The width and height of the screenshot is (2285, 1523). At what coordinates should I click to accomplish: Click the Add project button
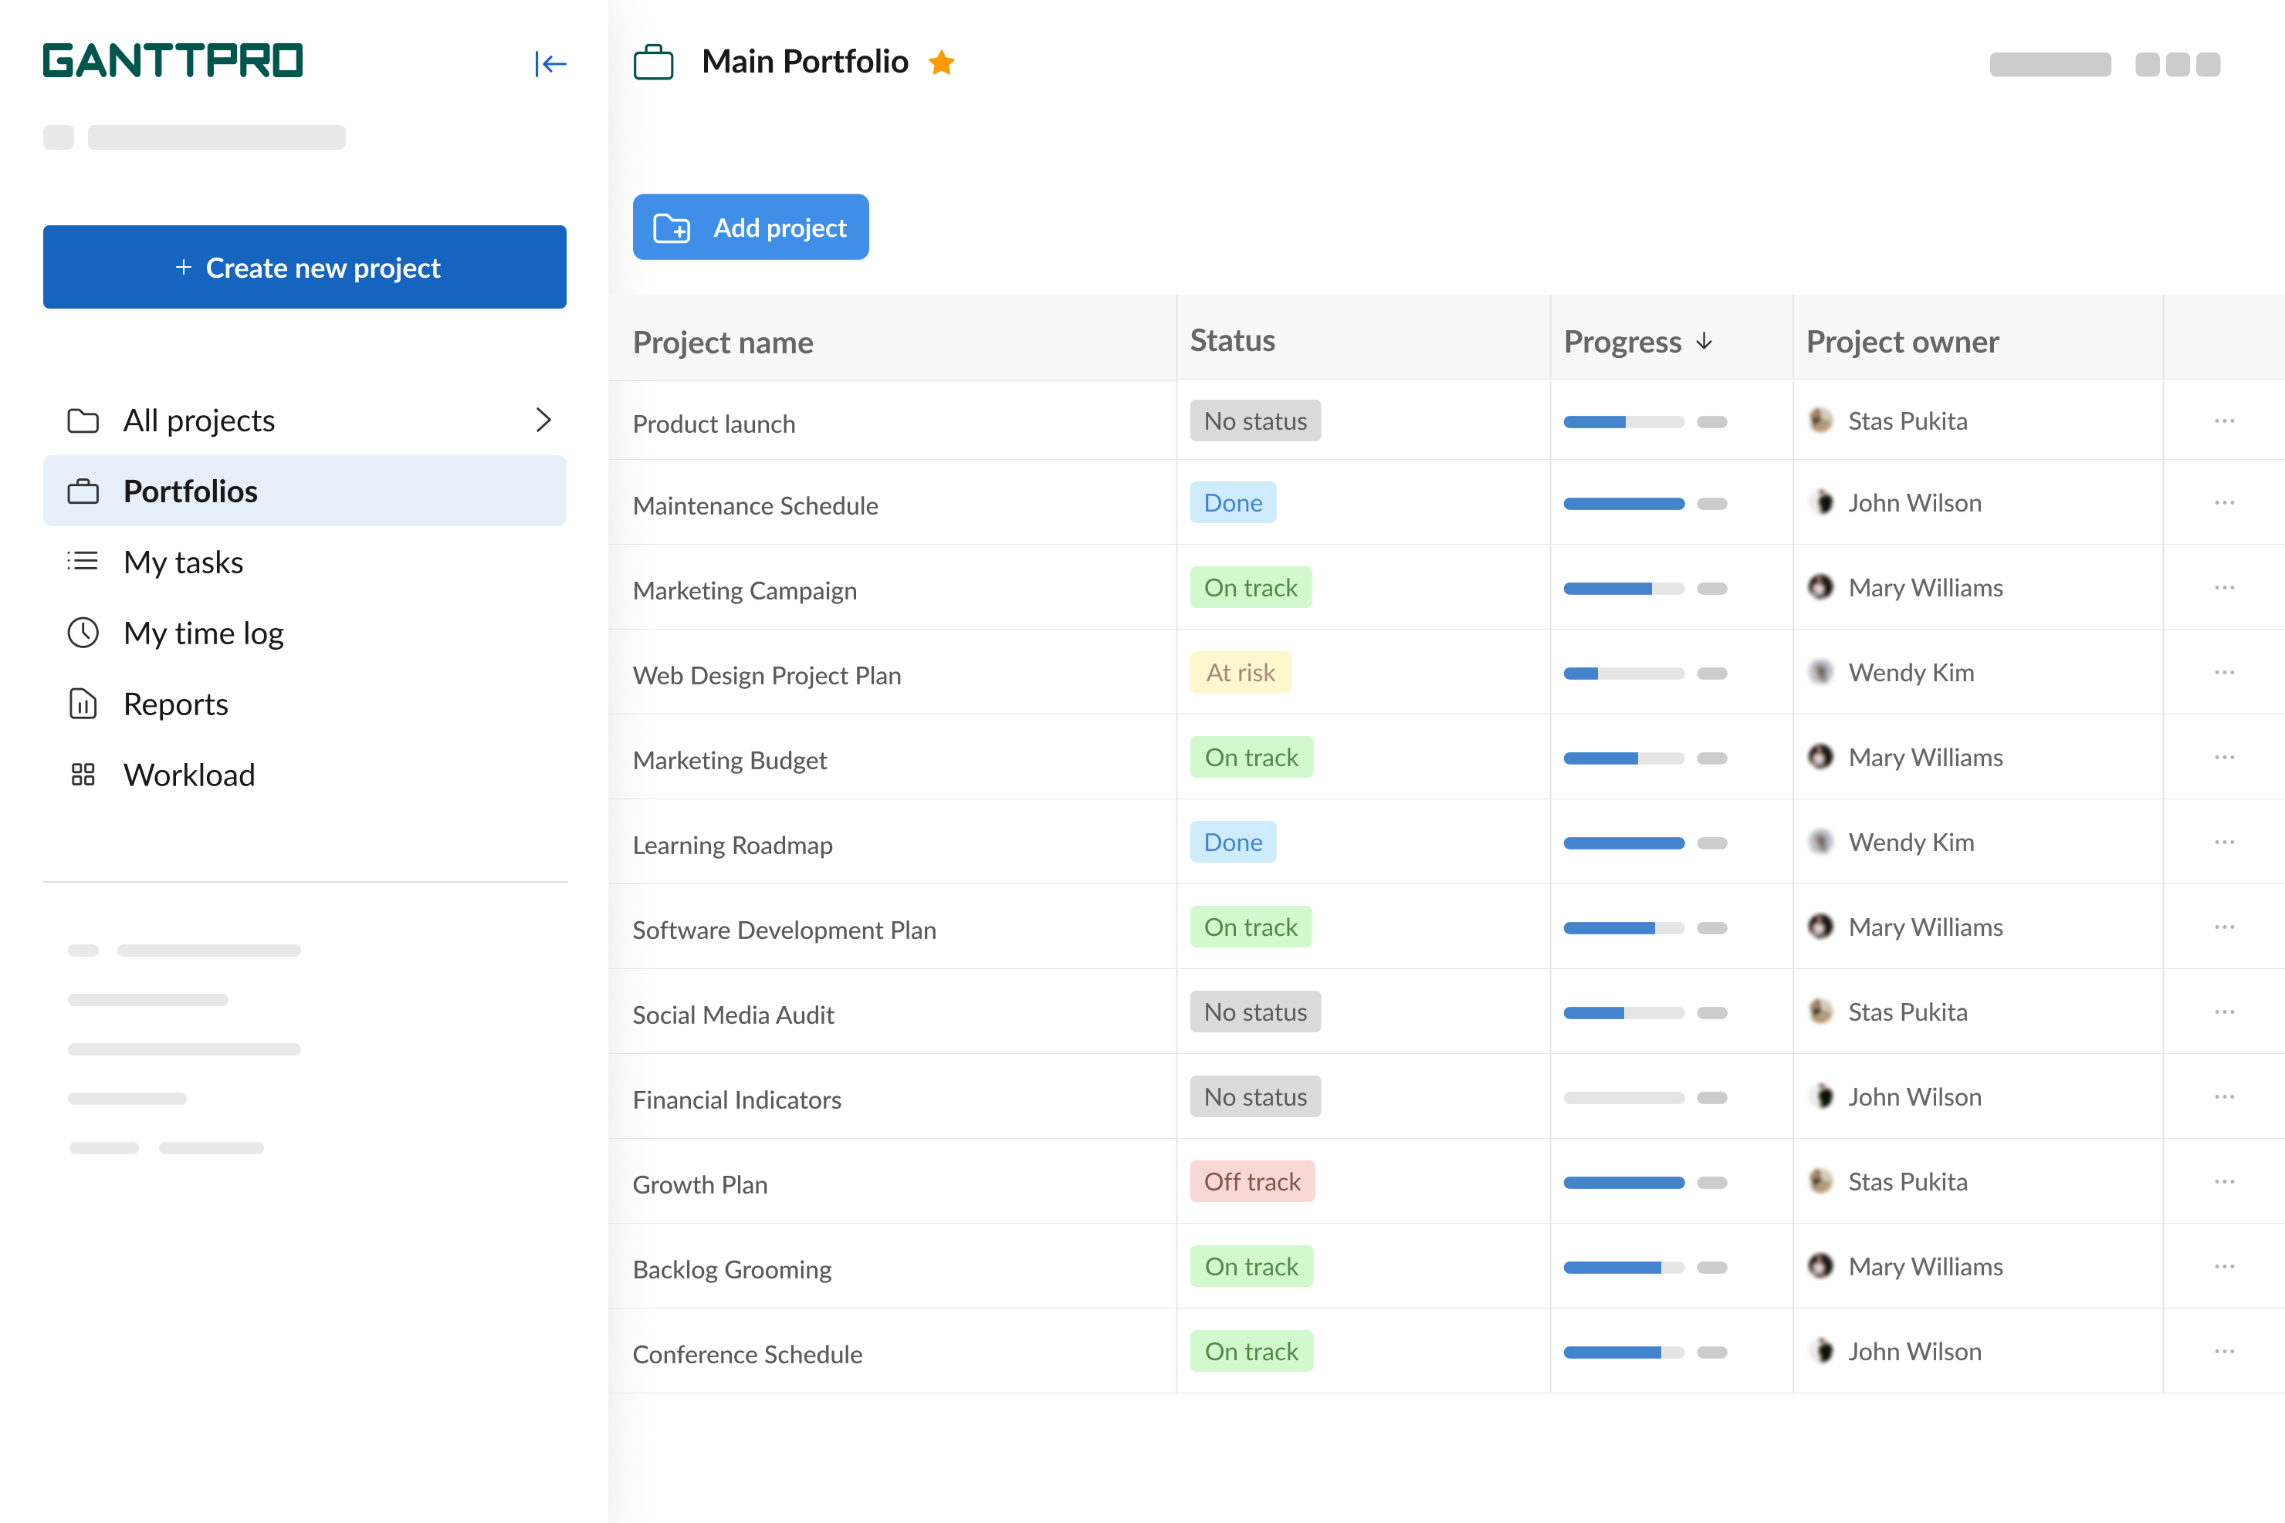coord(750,226)
